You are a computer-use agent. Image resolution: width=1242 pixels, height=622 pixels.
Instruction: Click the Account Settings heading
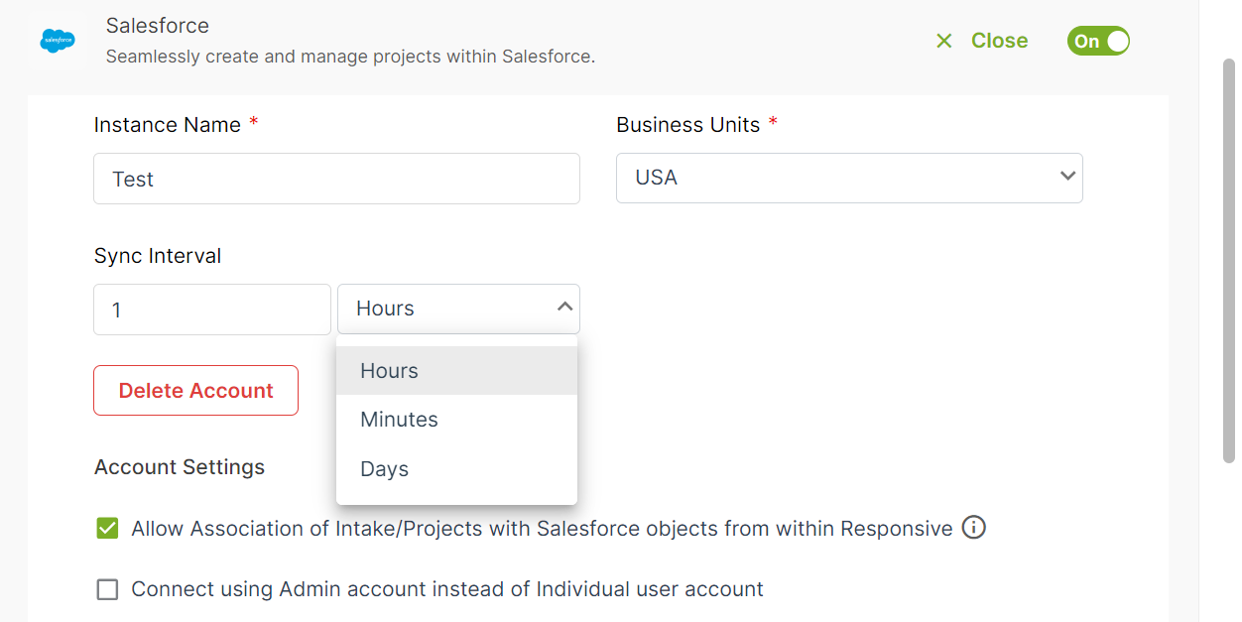click(x=180, y=467)
